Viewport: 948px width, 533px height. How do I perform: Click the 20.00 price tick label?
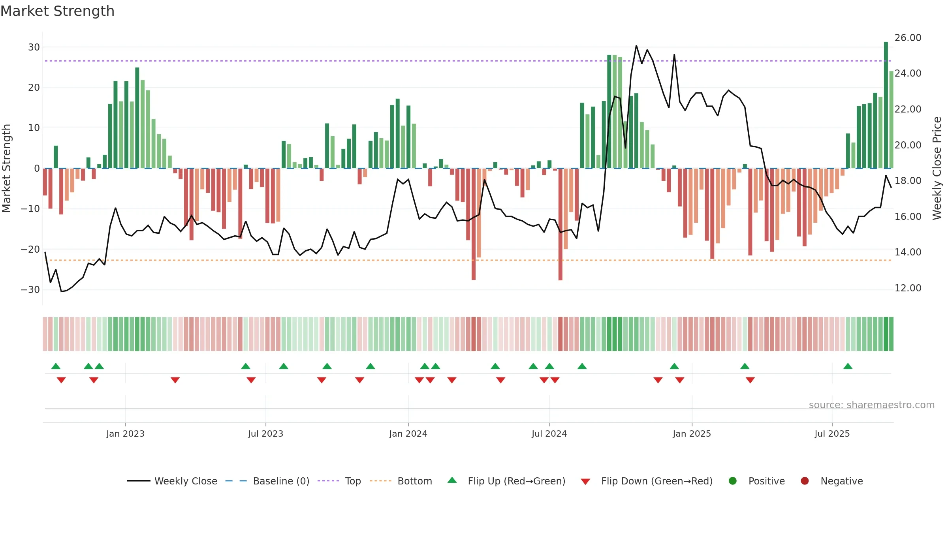coord(908,145)
